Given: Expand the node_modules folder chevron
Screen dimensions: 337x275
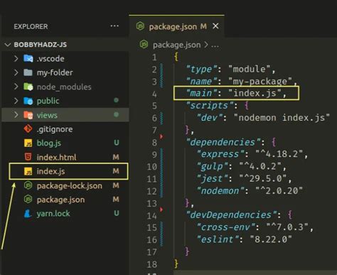Looking at the screenshot, I should [16, 87].
